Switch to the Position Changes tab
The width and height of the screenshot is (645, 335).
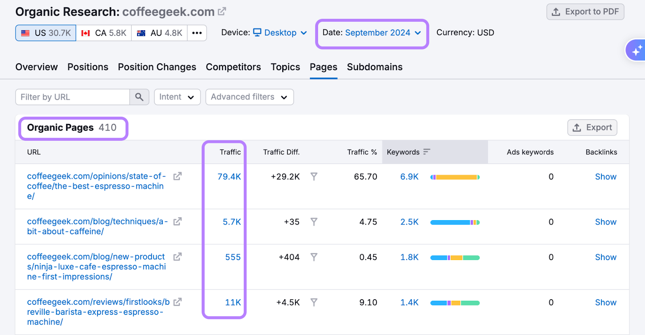(157, 67)
